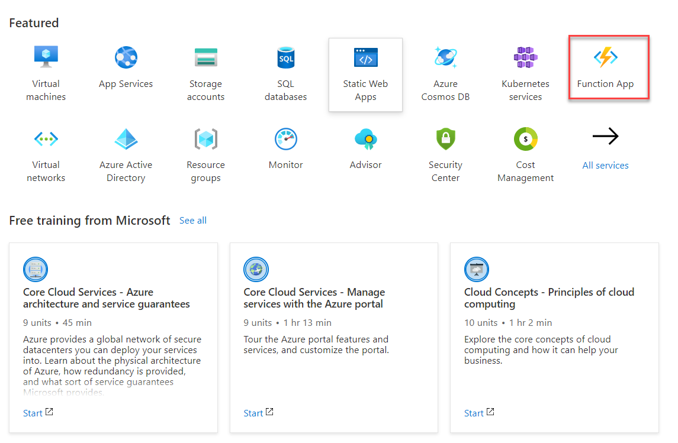
Task: Click the All services arrow icon
Action: pos(605,137)
